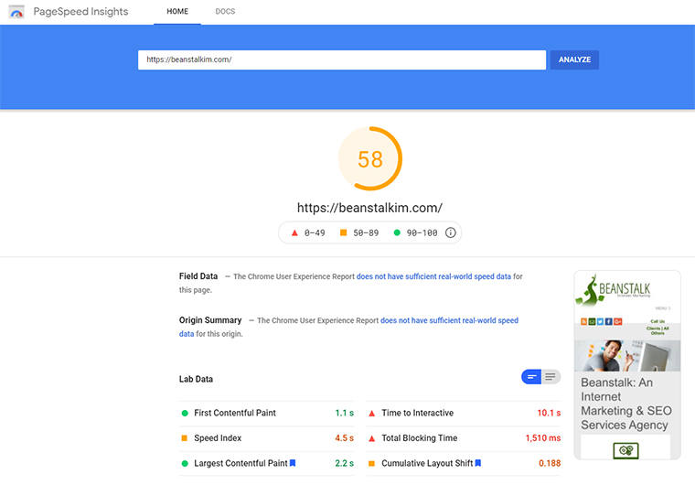
Task: Select the Time to Interactive label
Action: (x=418, y=413)
